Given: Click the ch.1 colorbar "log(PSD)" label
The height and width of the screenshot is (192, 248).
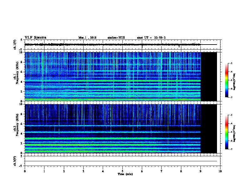Looking at the screenshot, I should tap(234, 82).
